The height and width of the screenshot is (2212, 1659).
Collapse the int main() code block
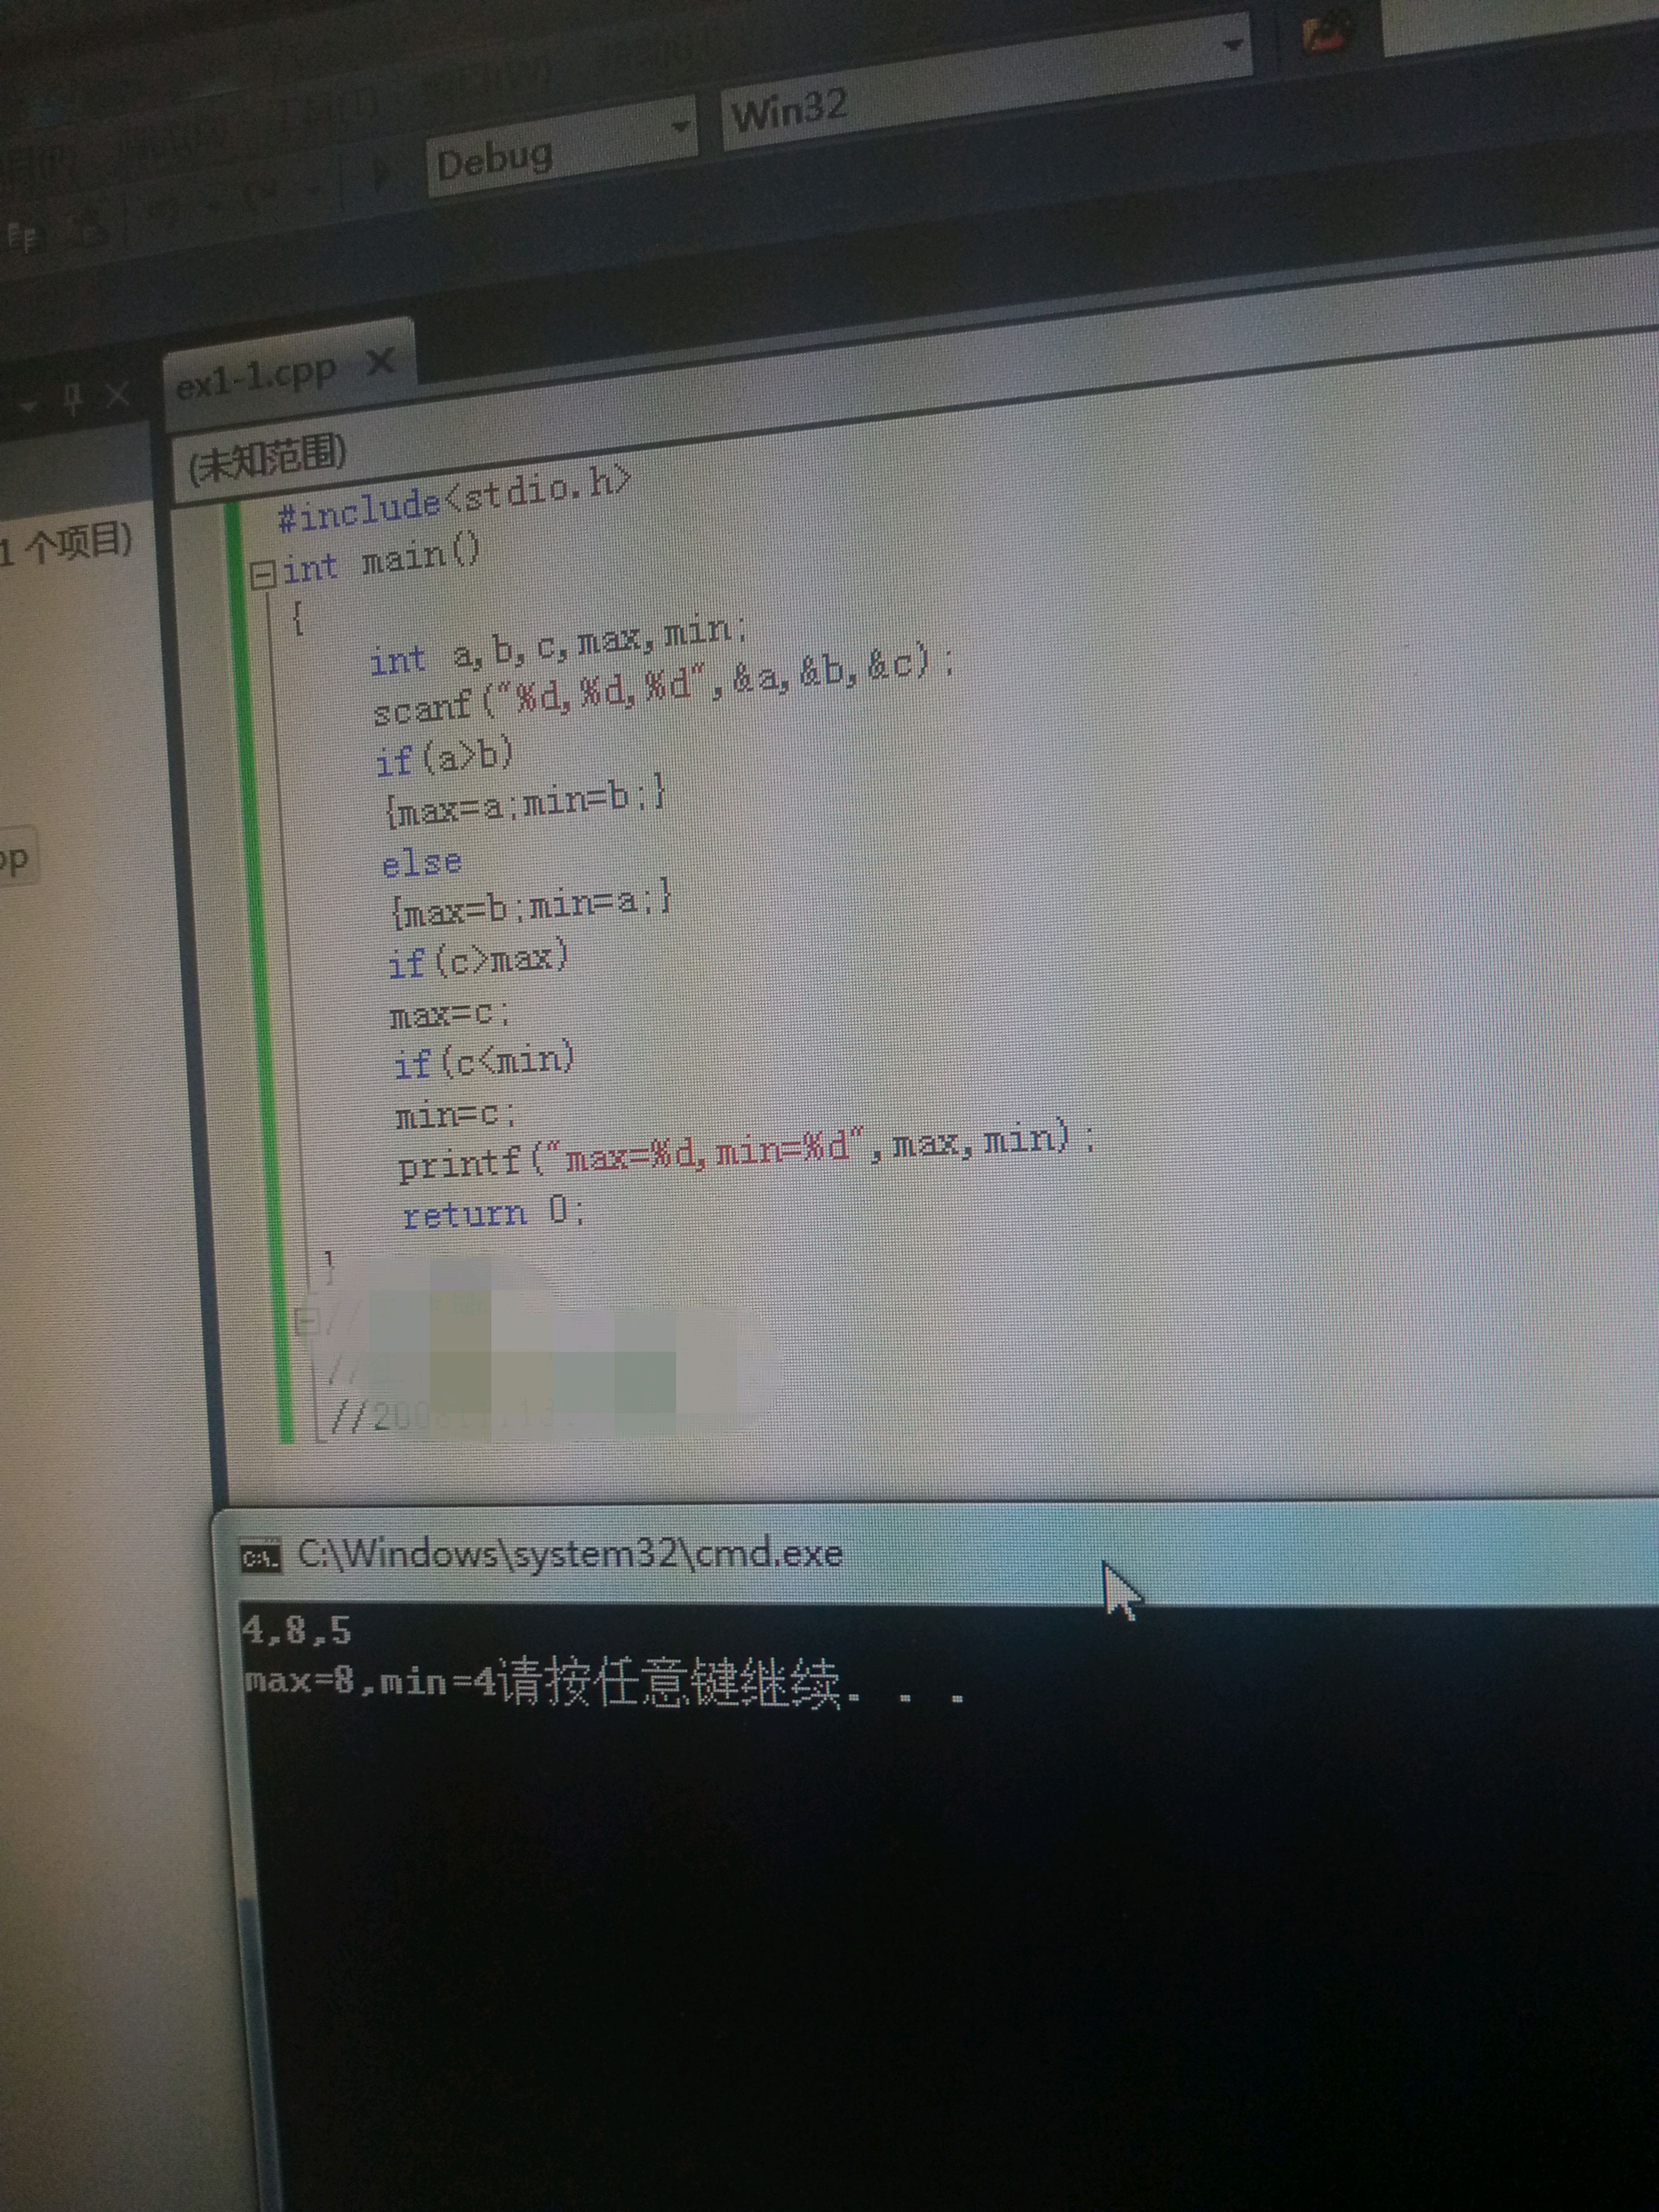[x=262, y=574]
